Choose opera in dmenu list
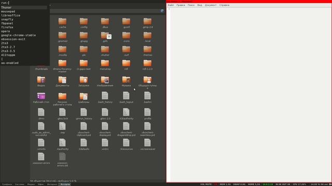The height and width of the screenshot is (186, 332). [6, 31]
